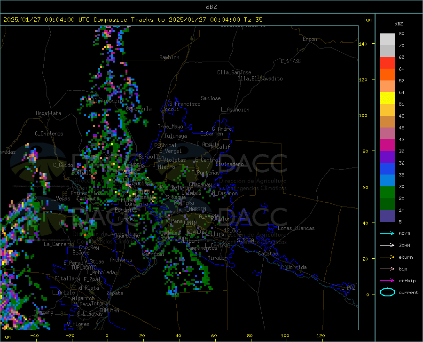This screenshot has width=423, height=342.
Task: Click the white 30HM arrow icon
Action: [387, 246]
